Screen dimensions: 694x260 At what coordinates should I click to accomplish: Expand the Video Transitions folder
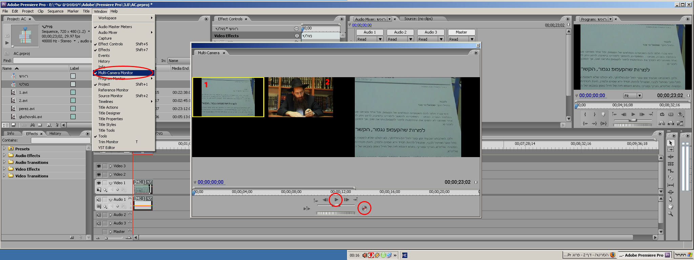pos(4,175)
